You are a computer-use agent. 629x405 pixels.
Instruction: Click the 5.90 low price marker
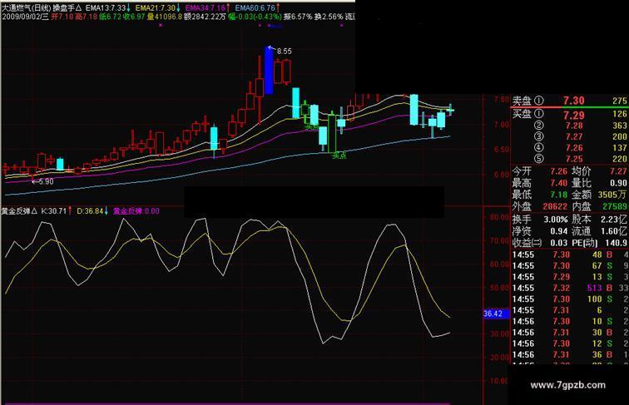pyautogui.click(x=46, y=181)
